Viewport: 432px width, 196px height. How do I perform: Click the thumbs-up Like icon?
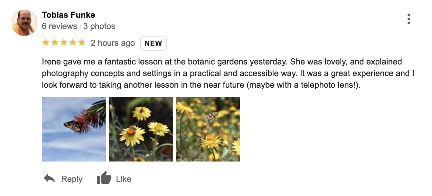pos(104,178)
